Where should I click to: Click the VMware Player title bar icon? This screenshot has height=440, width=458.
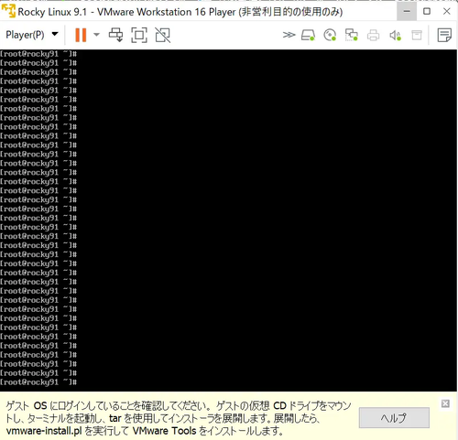(x=8, y=11)
